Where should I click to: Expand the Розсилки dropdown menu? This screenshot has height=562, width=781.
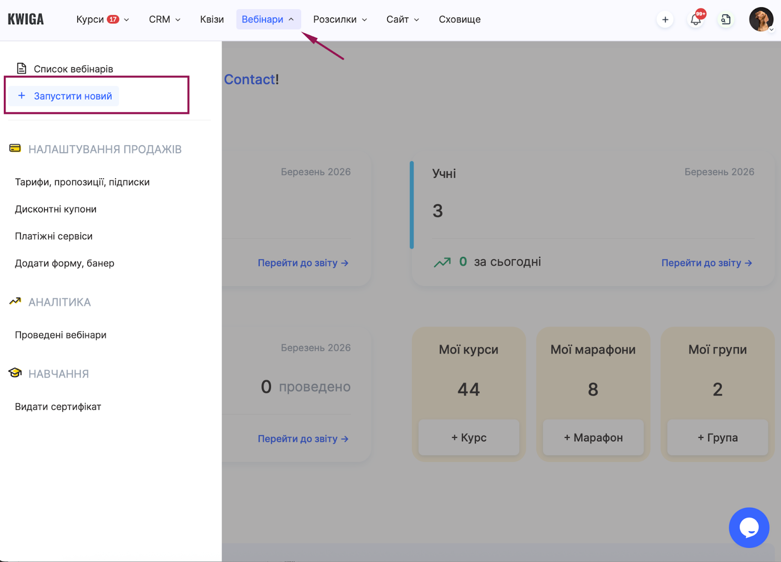click(x=340, y=20)
